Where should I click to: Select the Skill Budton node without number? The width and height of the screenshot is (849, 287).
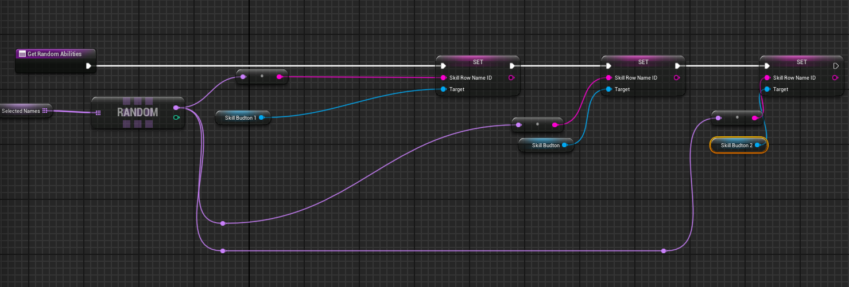[546, 145]
